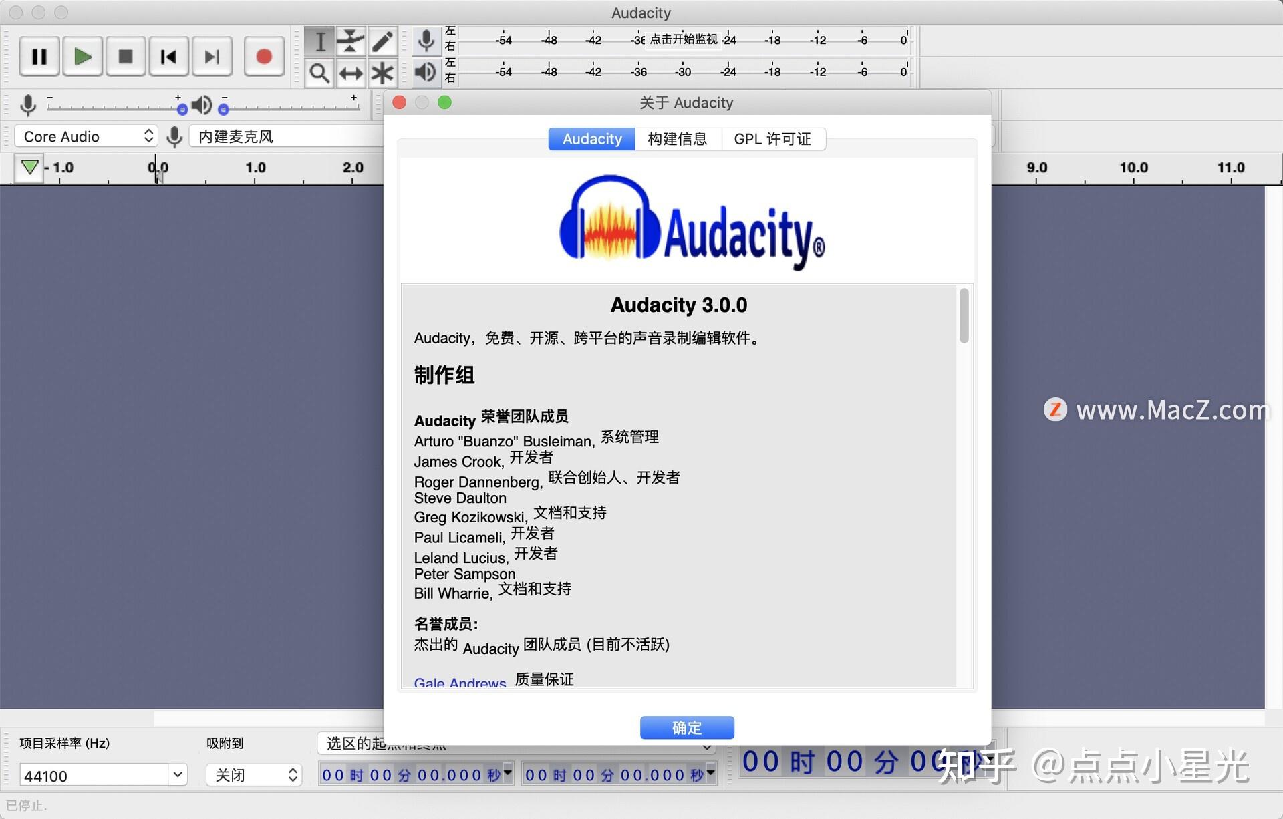
Task: Select the Envelope tool
Action: pos(350,41)
